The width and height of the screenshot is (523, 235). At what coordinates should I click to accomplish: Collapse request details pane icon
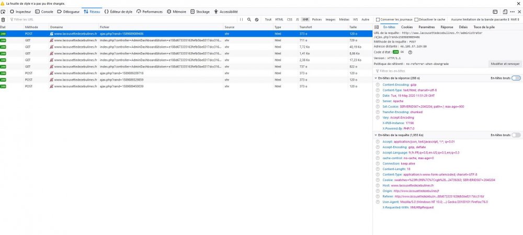point(377,27)
